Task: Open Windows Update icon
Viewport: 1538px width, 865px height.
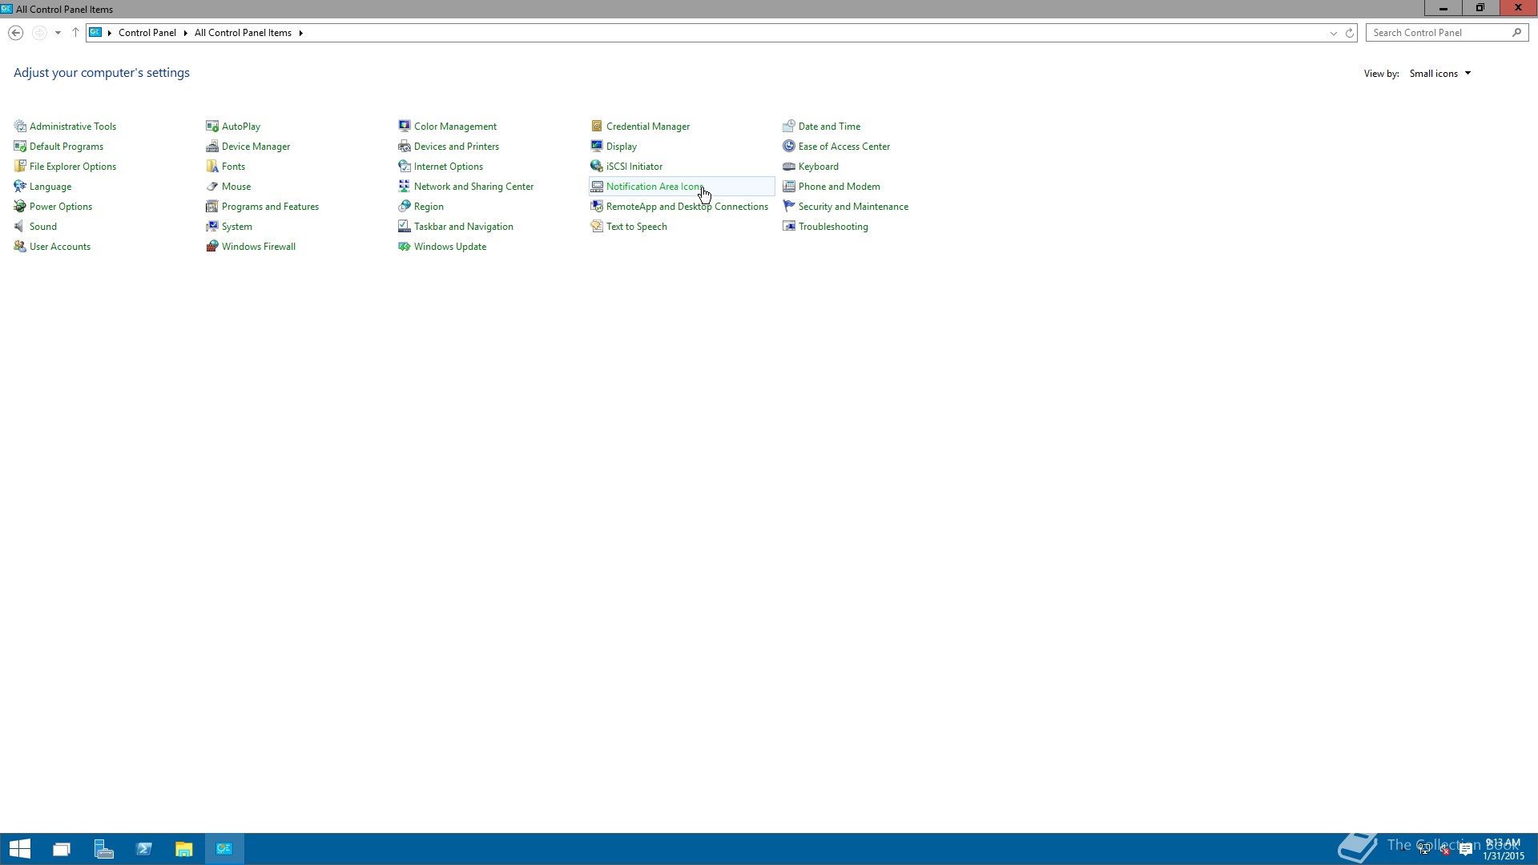Action: [x=405, y=247]
